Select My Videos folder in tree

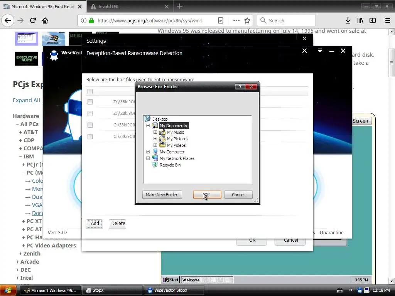tap(176, 145)
